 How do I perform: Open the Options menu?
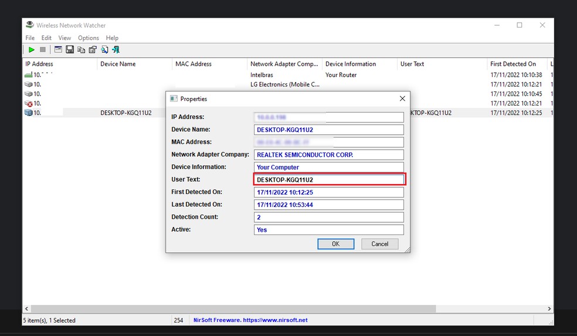coord(89,38)
